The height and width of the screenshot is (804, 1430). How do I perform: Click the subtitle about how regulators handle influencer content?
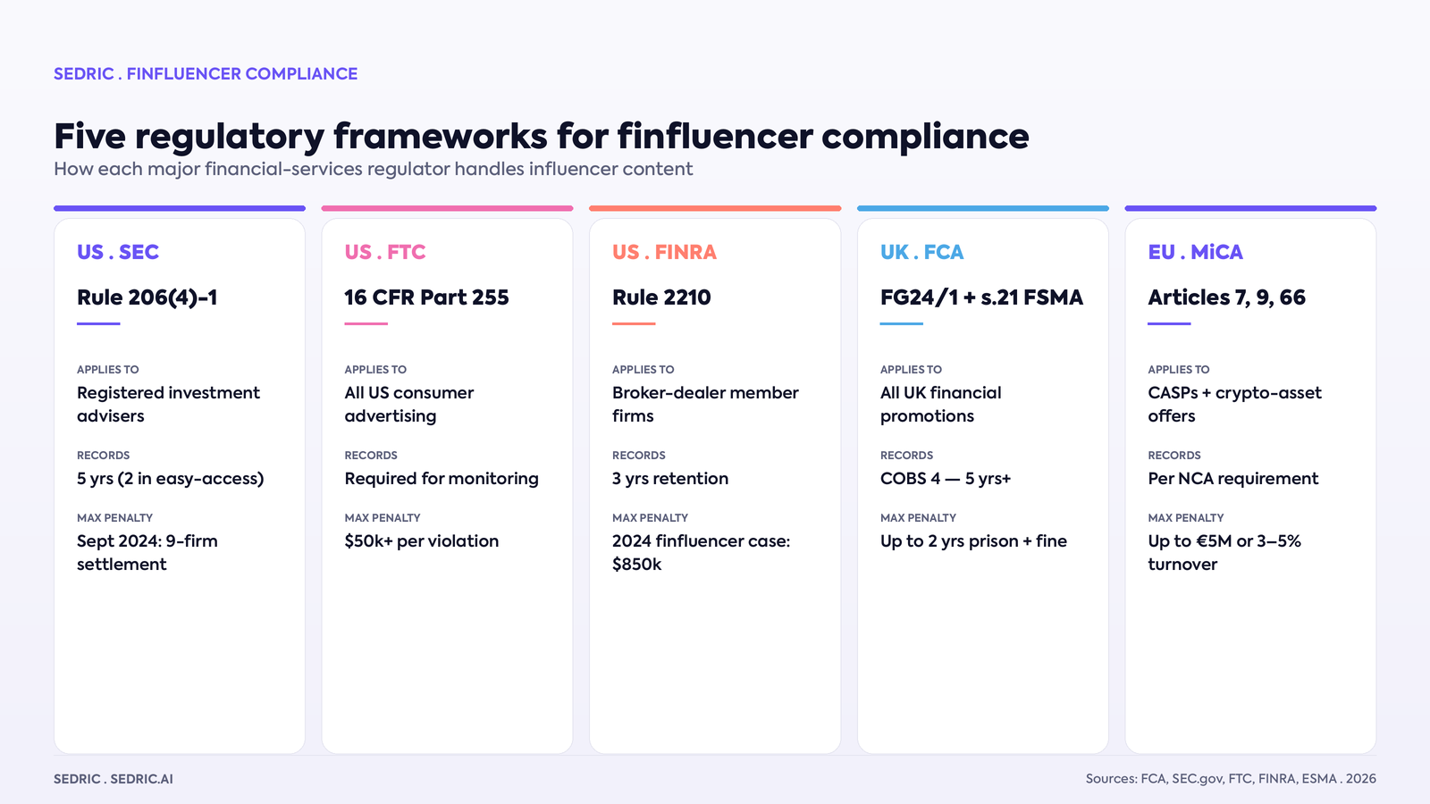tap(374, 169)
